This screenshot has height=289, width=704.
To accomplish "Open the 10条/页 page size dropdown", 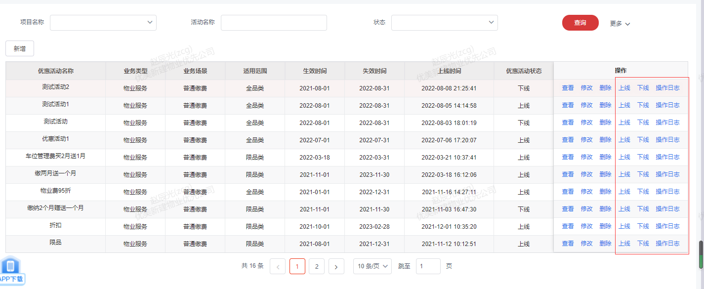I will [373, 266].
